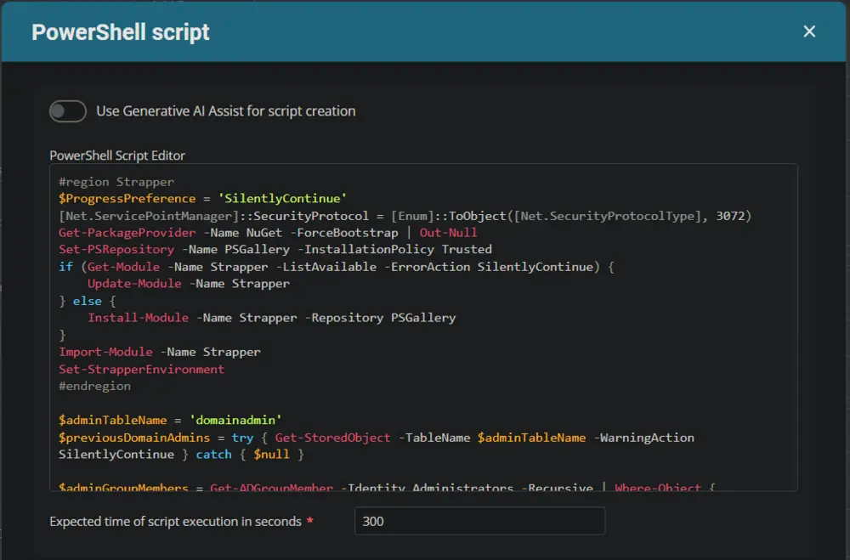
Task: Click the expected execution time input field
Action: pyautogui.click(x=479, y=521)
